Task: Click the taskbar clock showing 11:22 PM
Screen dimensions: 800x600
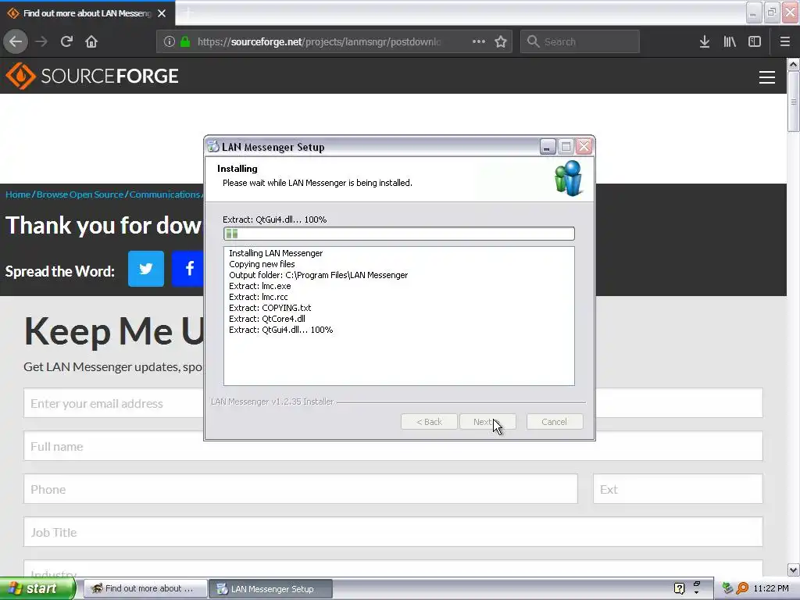Action: (x=771, y=588)
